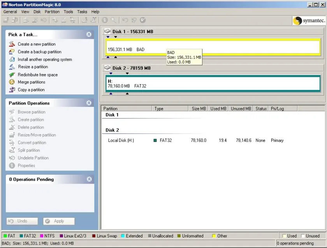This screenshot has width=327, height=248.
Task: Click the Create a backup partition icon
Action: pos(12,51)
